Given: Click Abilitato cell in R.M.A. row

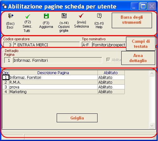Looking at the screenshot, I should [111, 82].
